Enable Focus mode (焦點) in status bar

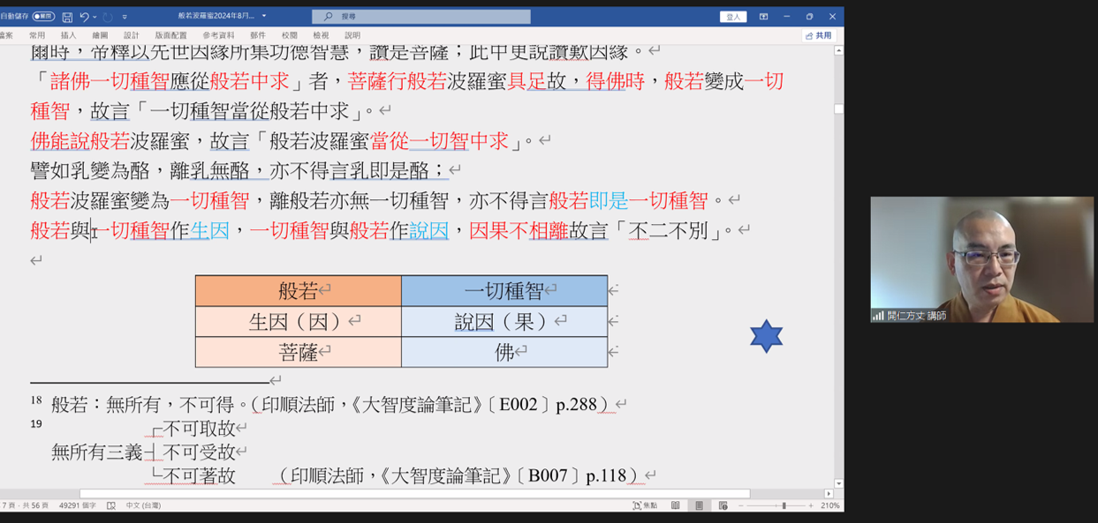pyautogui.click(x=645, y=505)
